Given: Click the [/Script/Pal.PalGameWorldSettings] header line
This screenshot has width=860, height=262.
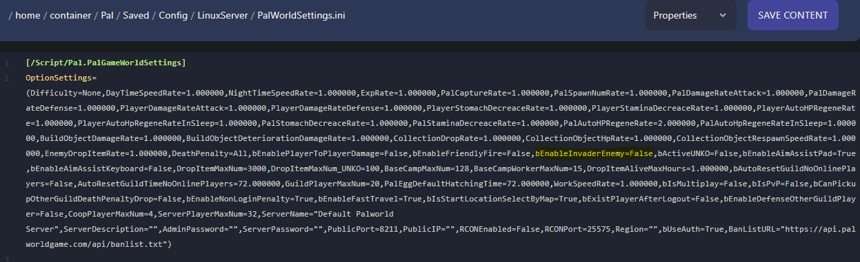Looking at the screenshot, I should 106,63.
